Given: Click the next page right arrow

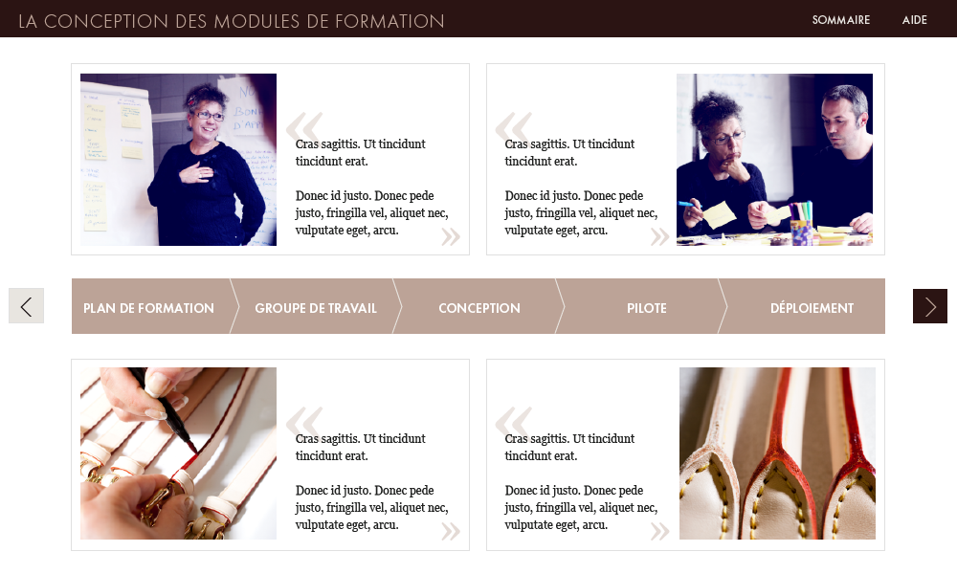Looking at the screenshot, I should click(929, 305).
